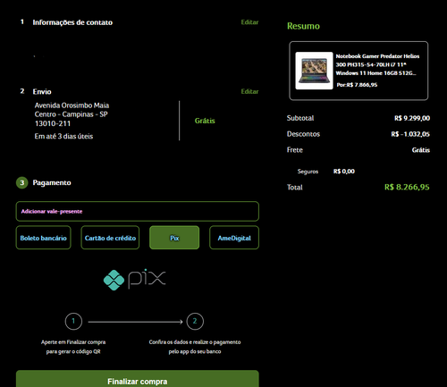Click the number 1 contact step marker

(x=22, y=21)
